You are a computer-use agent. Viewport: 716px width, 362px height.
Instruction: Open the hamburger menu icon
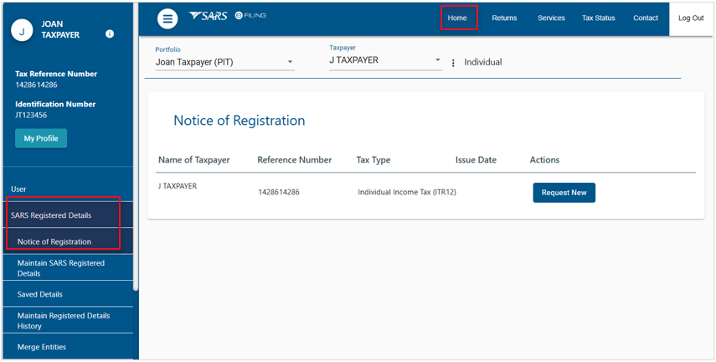(x=167, y=18)
